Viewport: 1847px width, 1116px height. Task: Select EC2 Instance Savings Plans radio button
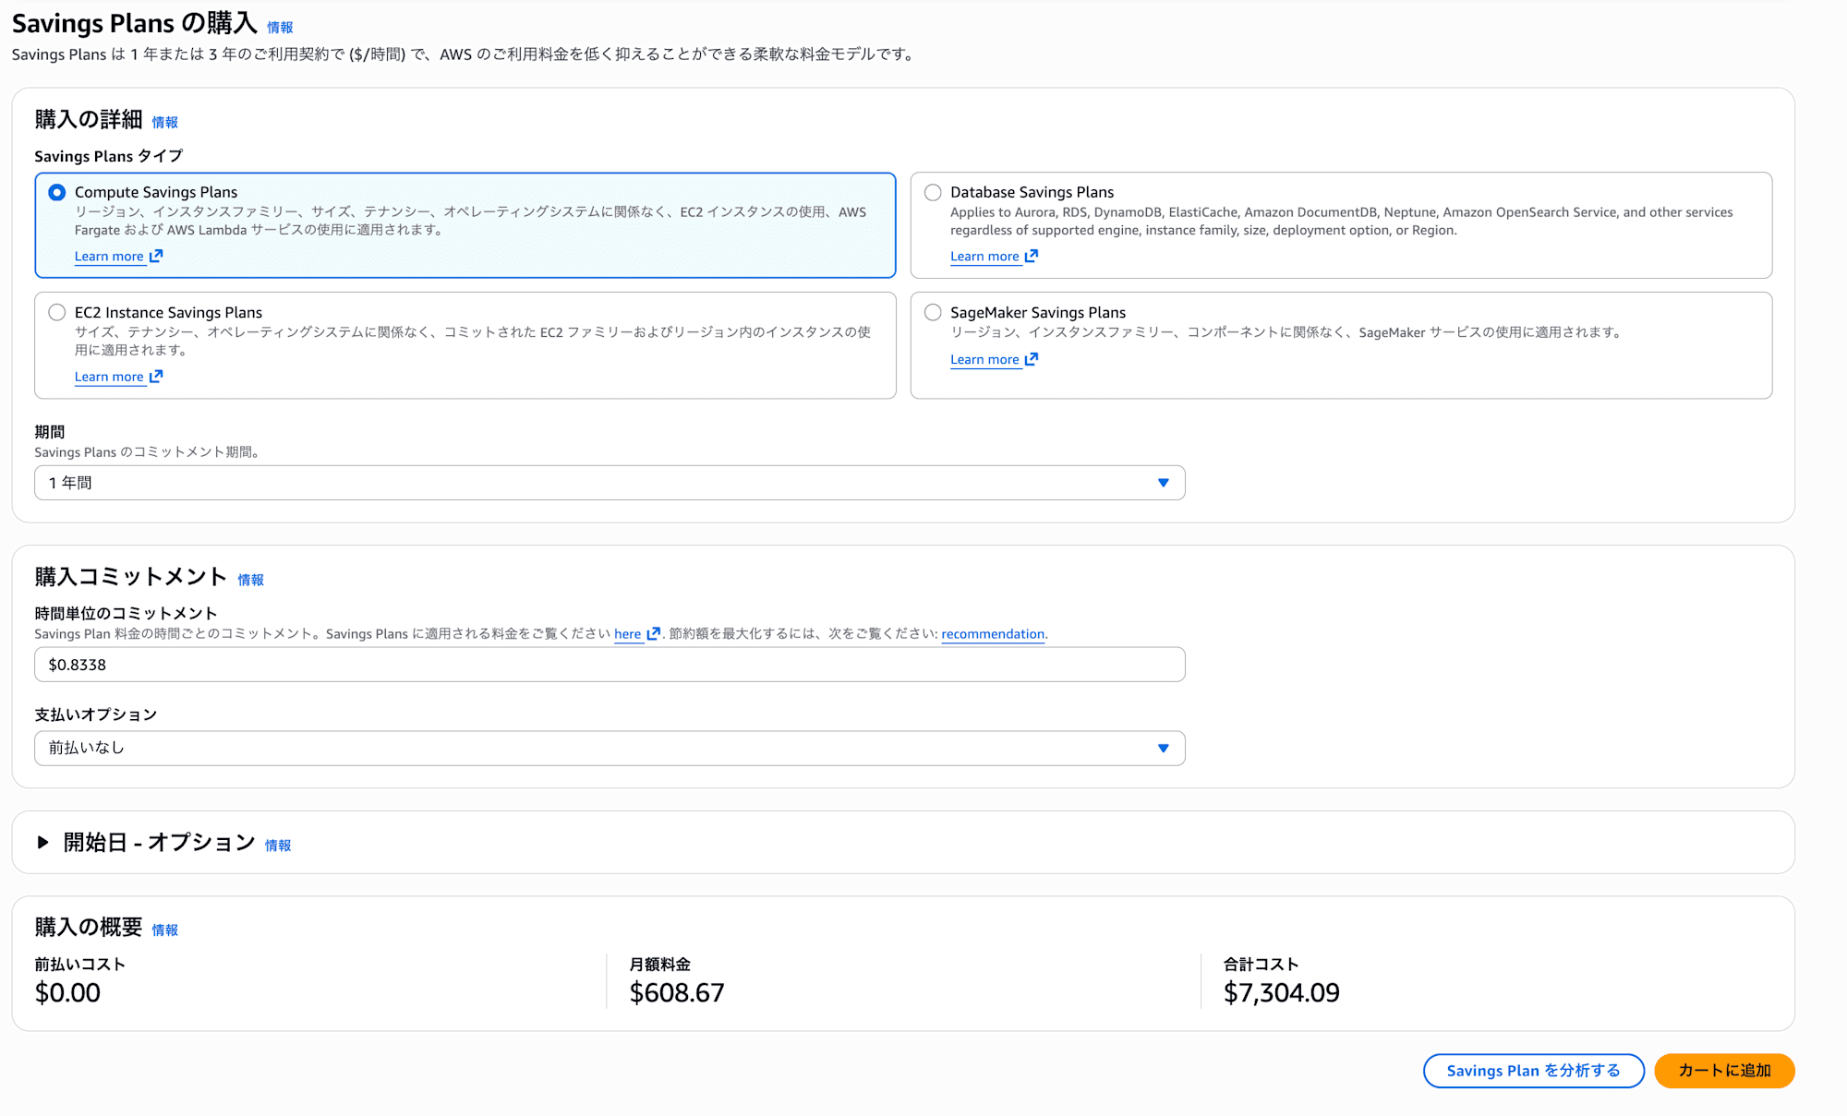pyautogui.click(x=57, y=312)
